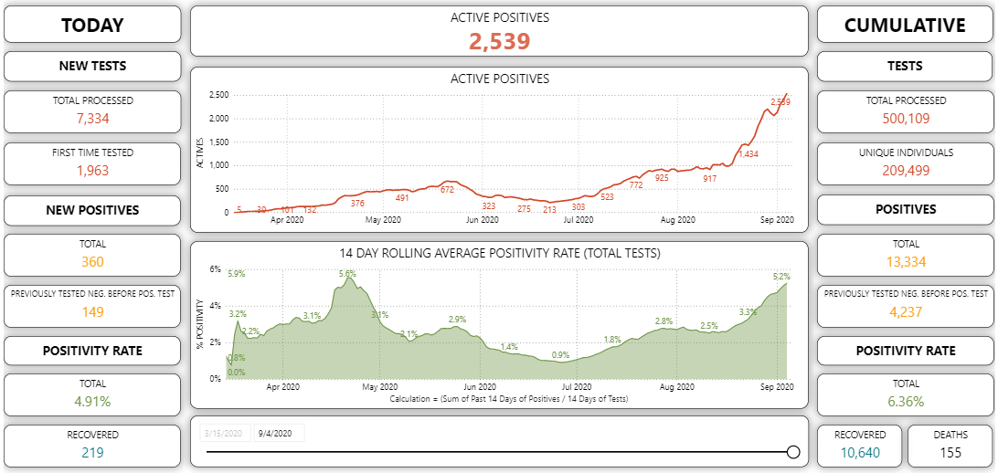Click cumulative positivity rate 6.36% card
Screen dimensions: 998x473
coord(904,394)
